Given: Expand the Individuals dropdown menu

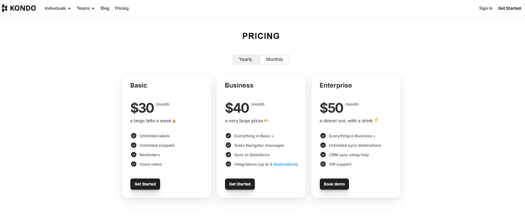Looking at the screenshot, I should pos(57,8).
